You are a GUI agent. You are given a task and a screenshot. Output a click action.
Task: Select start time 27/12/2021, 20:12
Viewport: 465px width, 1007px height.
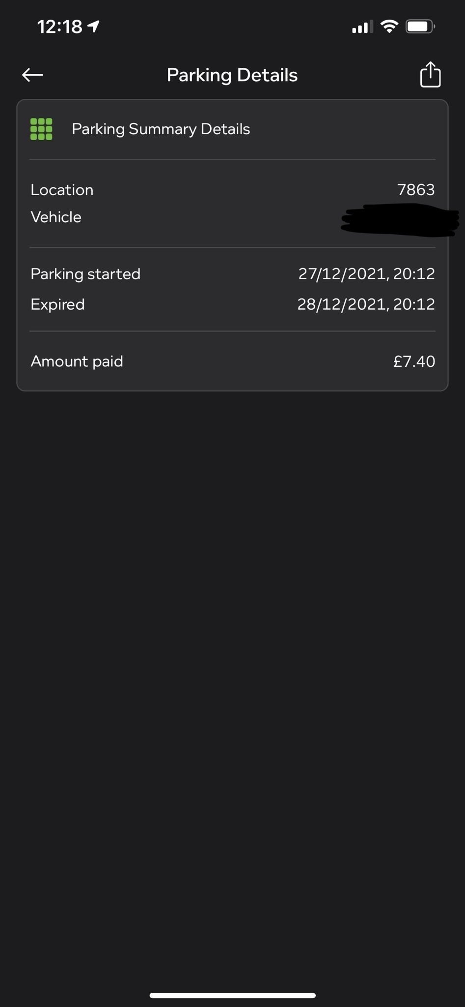[x=366, y=274]
